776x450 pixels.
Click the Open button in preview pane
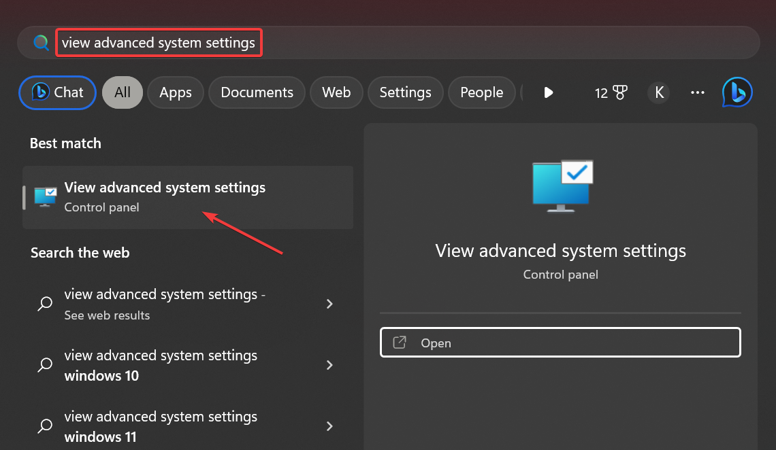(x=560, y=343)
